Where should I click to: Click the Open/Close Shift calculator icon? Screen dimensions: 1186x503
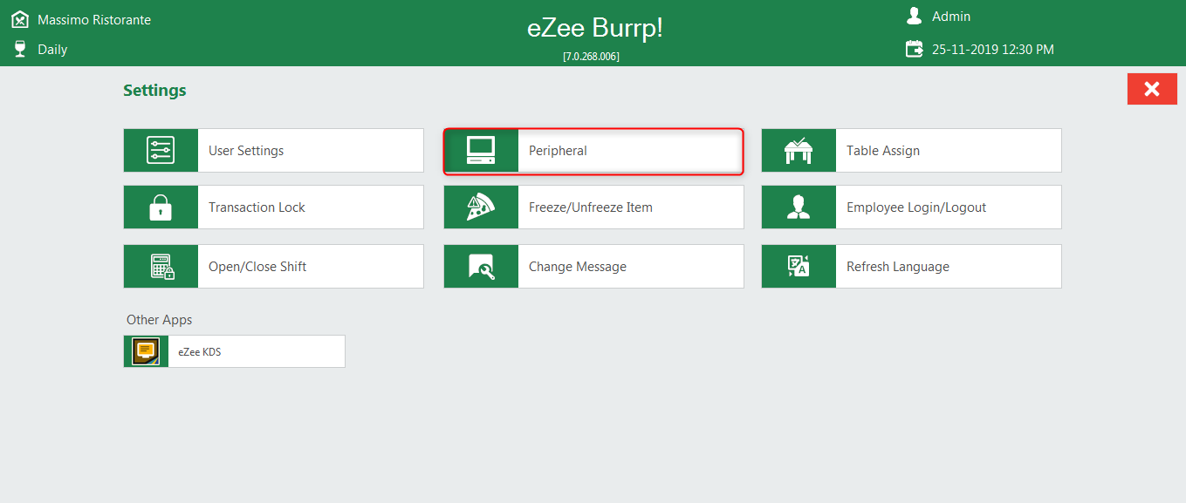[161, 267]
